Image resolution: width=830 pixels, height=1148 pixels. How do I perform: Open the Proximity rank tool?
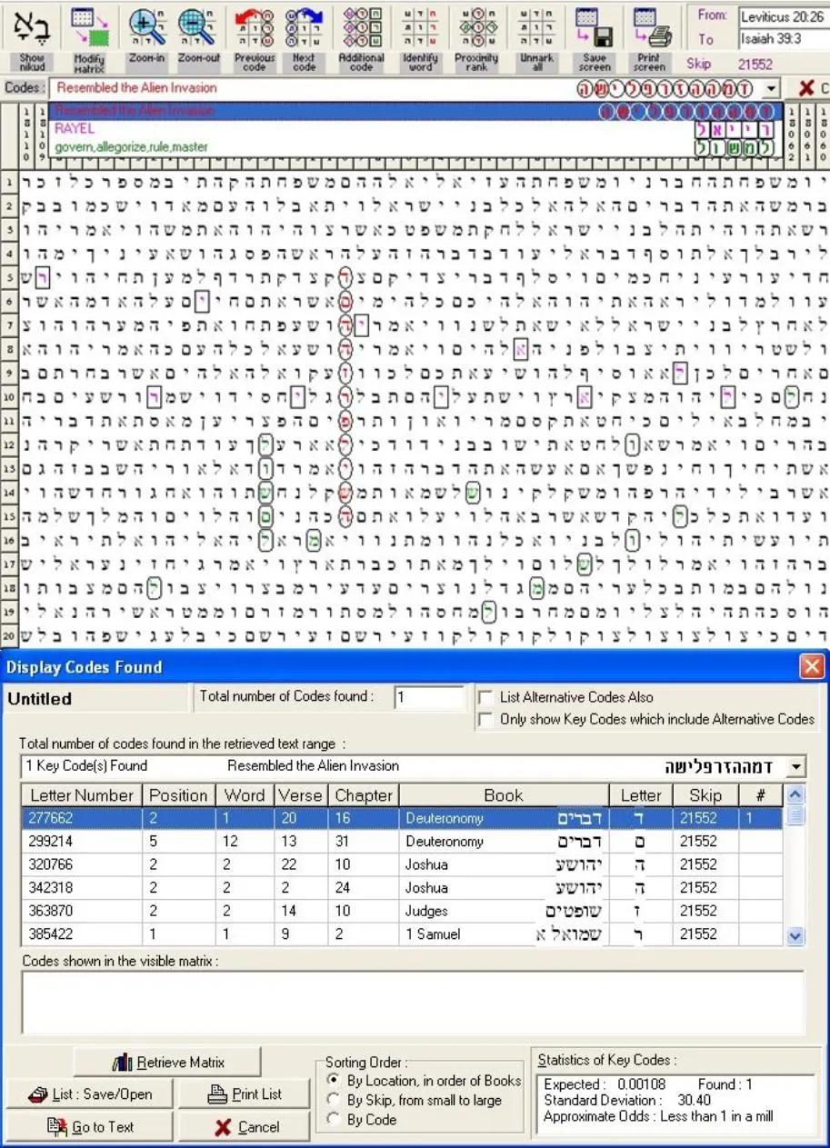click(x=476, y=37)
